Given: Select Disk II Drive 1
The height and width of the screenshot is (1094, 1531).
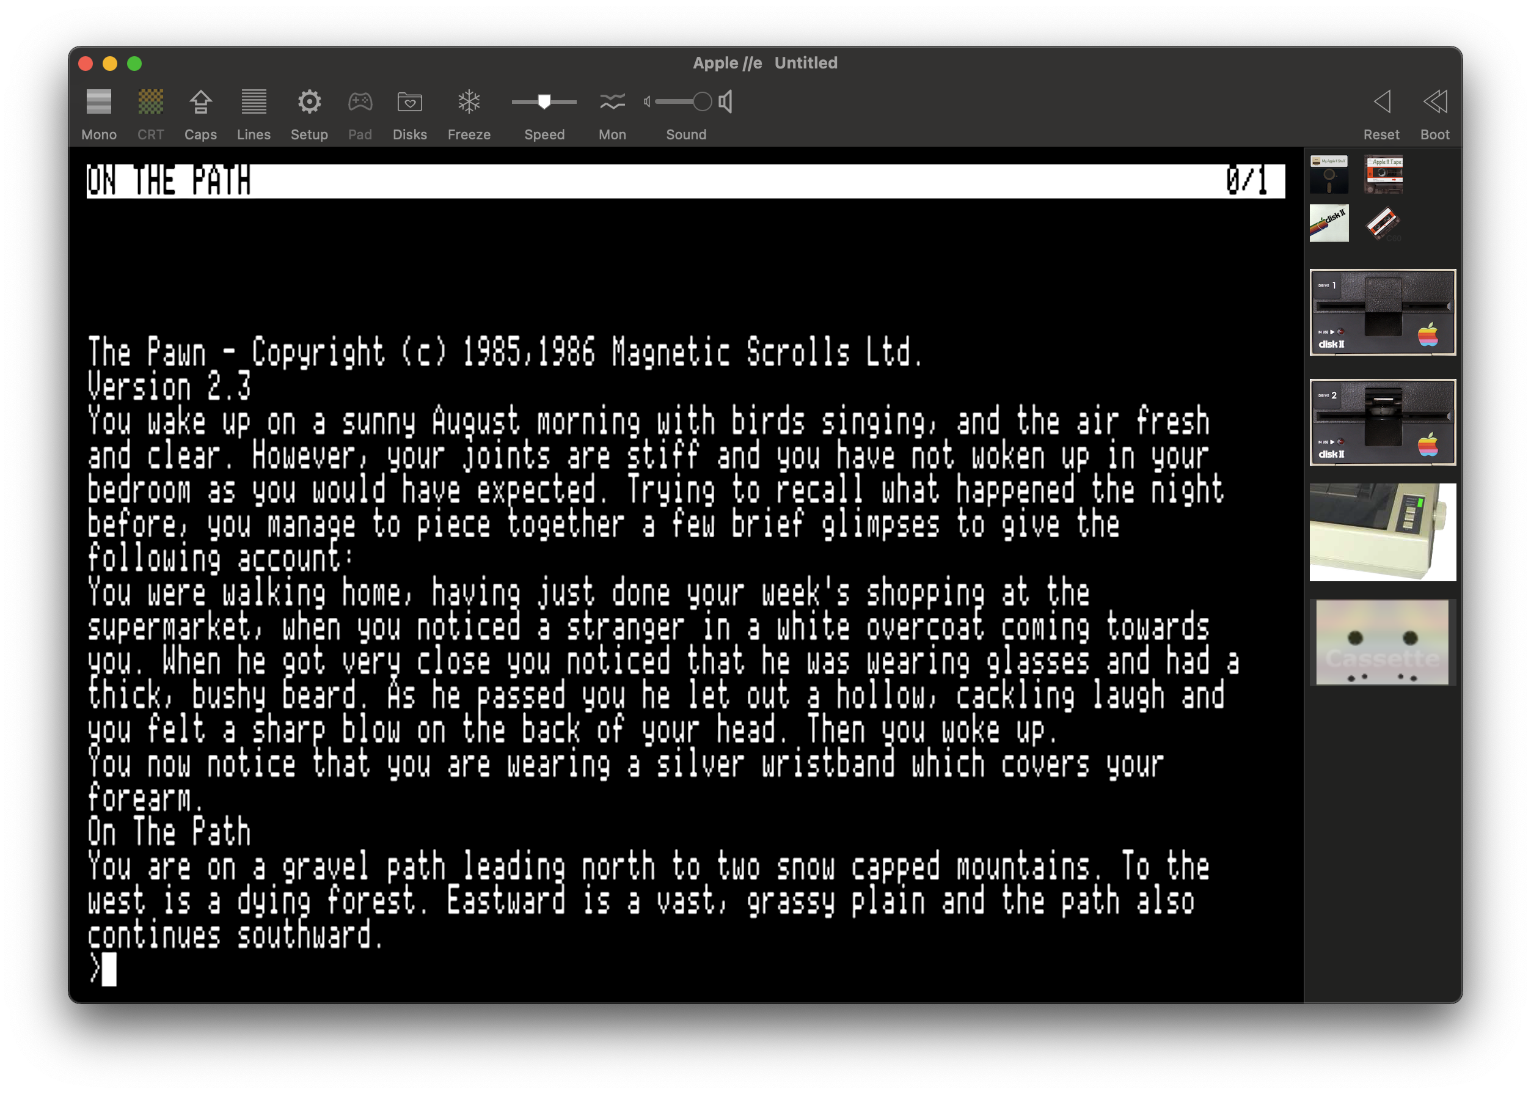Looking at the screenshot, I should pos(1383,312).
